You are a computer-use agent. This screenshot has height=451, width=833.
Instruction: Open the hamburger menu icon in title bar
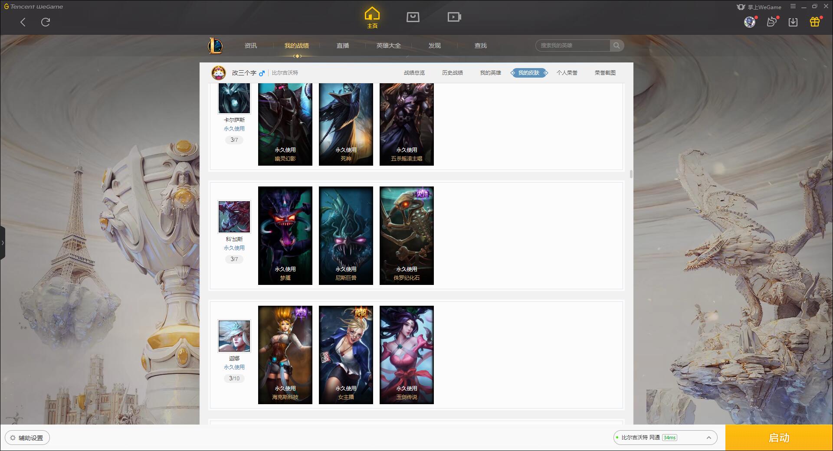[x=793, y=7]
